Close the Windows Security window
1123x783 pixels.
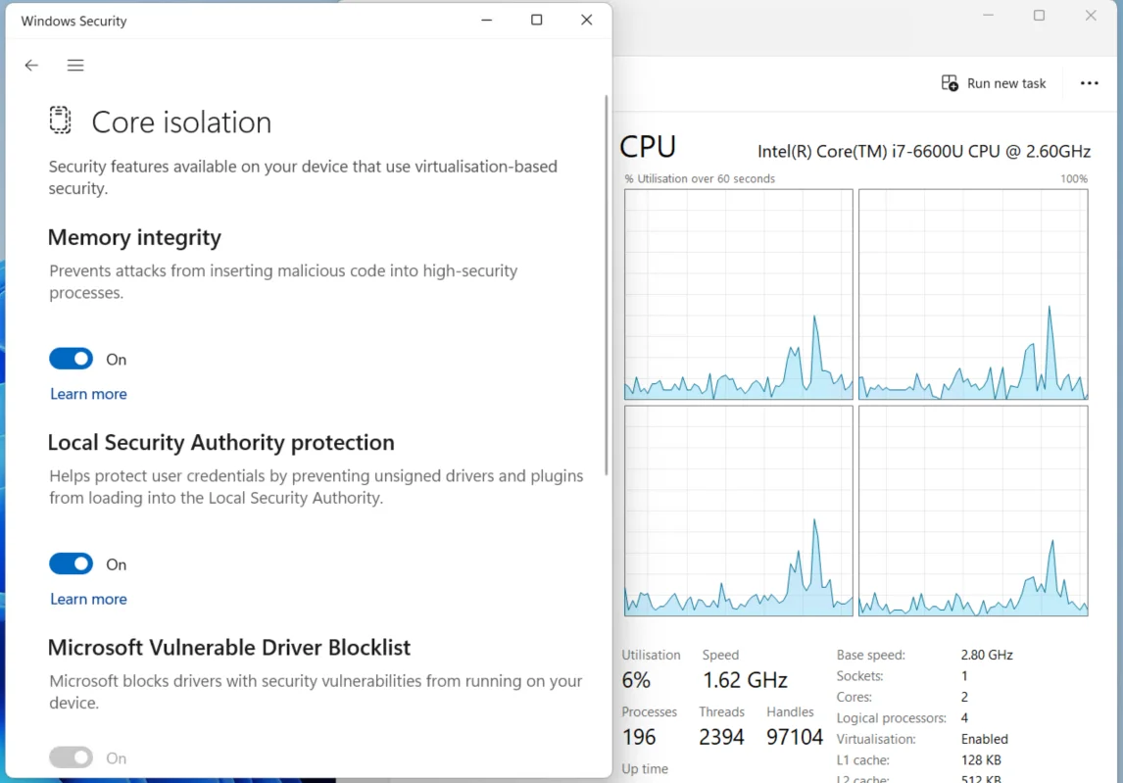(587, 20)
